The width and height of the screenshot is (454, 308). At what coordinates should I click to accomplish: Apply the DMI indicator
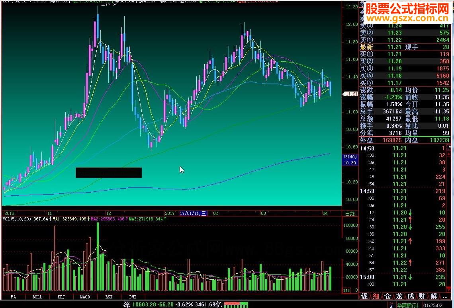coord(132,297)
